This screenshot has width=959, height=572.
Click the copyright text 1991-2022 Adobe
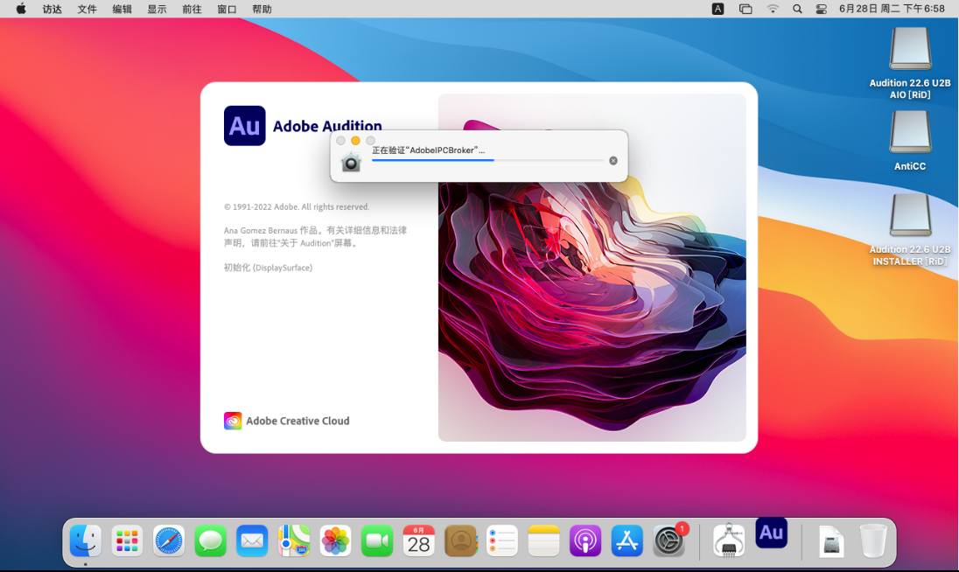pyautogui.click(x=297, y=206)
